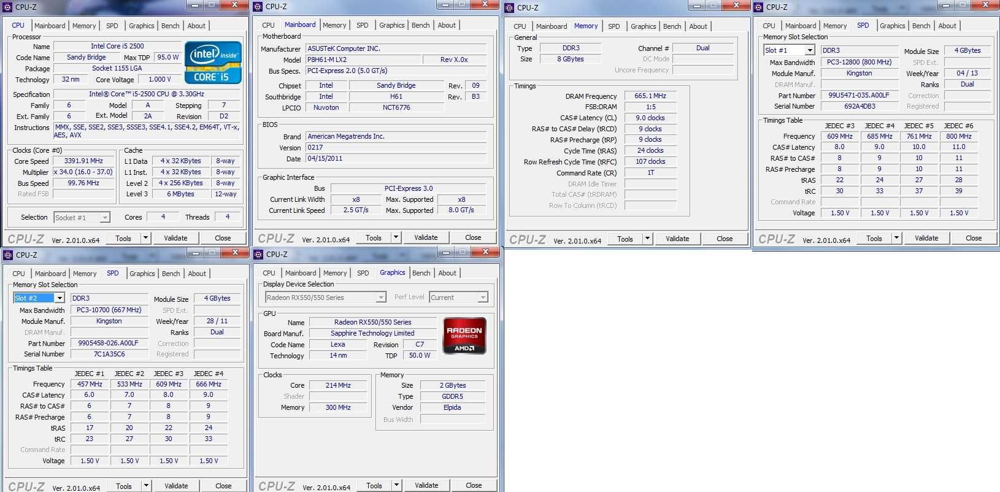The image size is (1000, 492).
Task: Click the Row Refresh Cycle Time value 107 clocks
Action: (x=650, y=161)
